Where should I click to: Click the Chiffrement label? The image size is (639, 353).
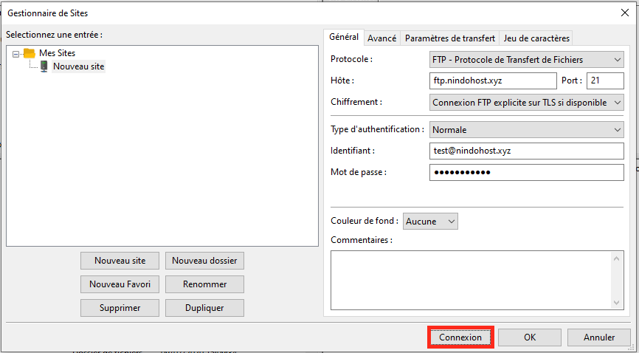356,102
